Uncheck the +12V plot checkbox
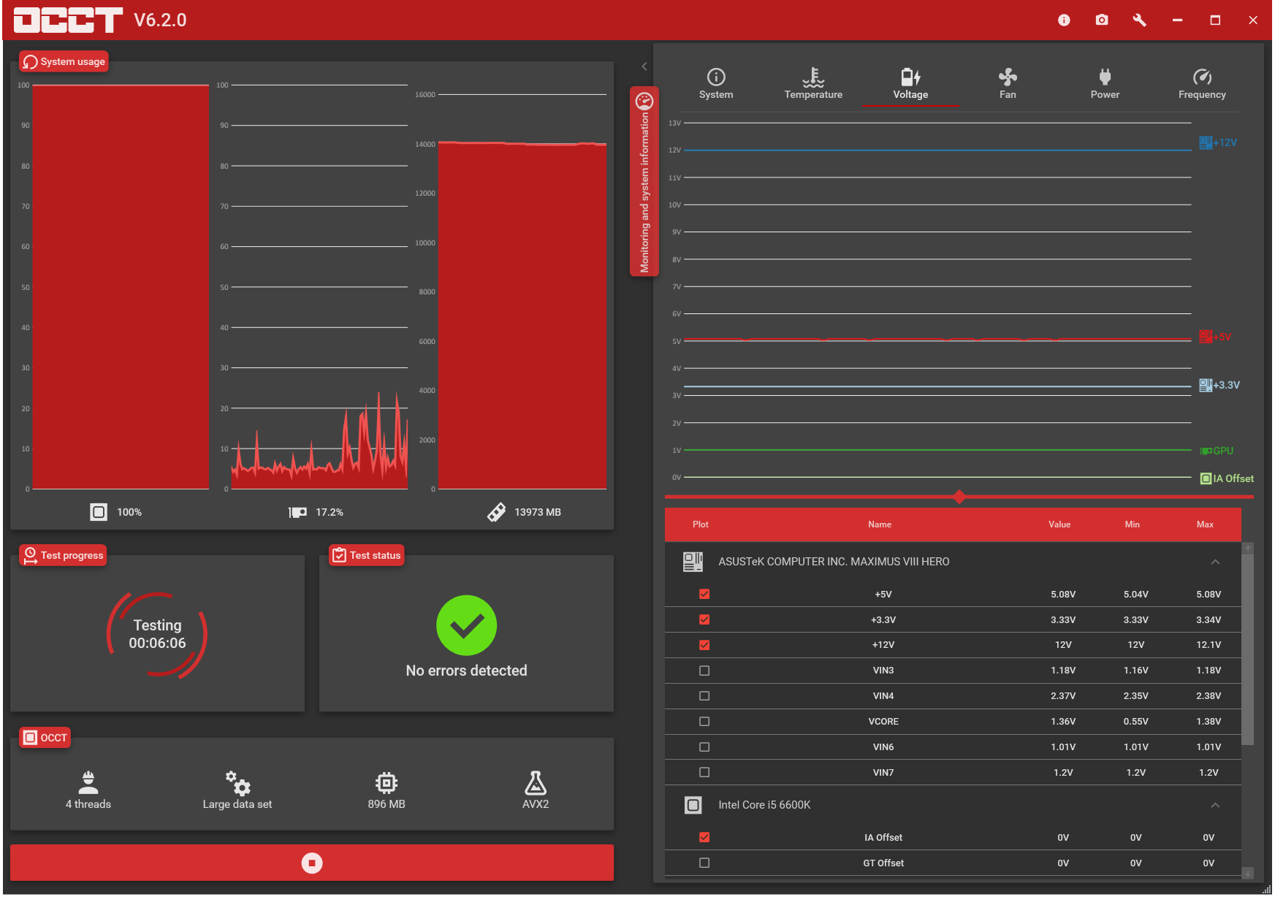This screenshot has width=1275, height=897. point(704,645)
